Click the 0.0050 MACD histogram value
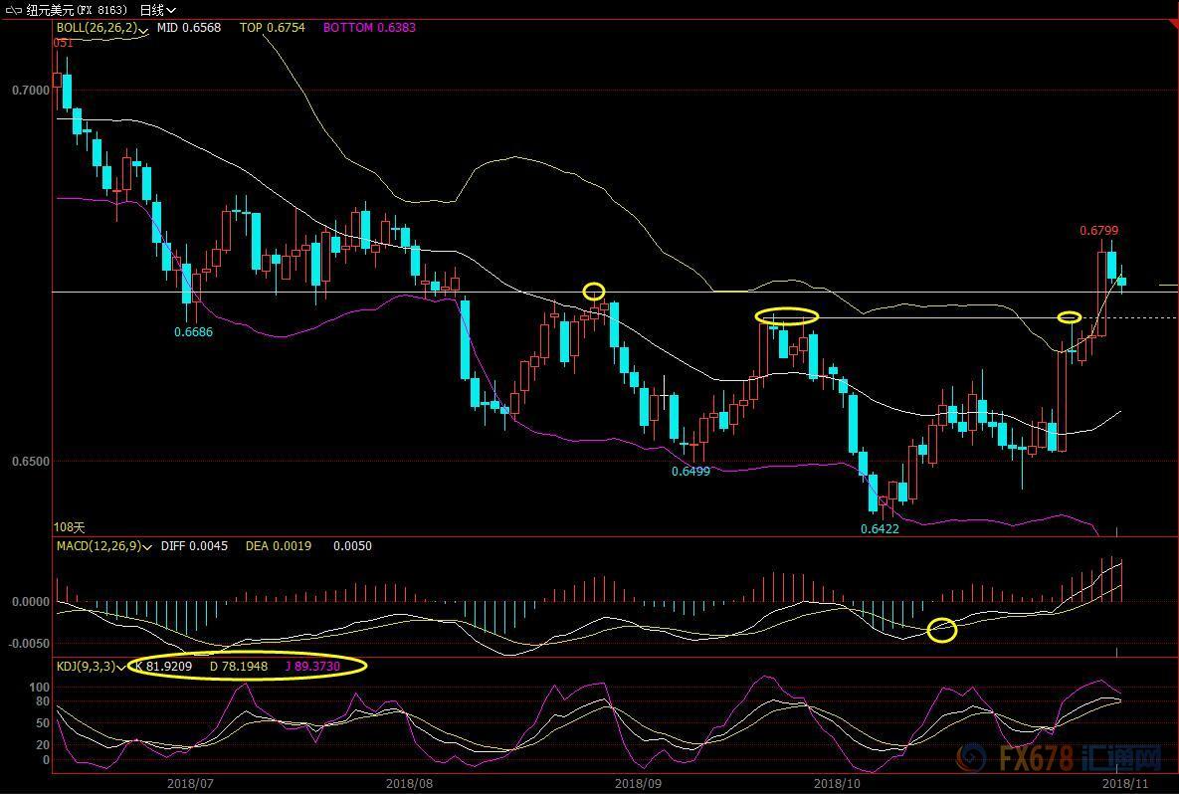This screenshot has width=1179, height=794. coord(352,546)
